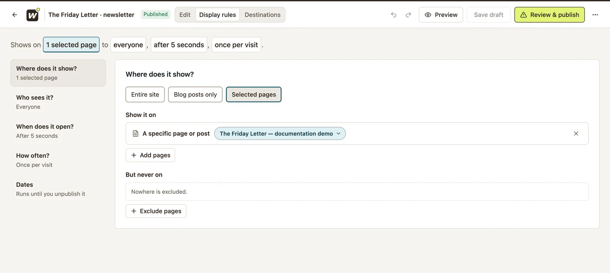Switch to the Destinations tab
This screenshot has height=273, width=610.
(262, 15)
